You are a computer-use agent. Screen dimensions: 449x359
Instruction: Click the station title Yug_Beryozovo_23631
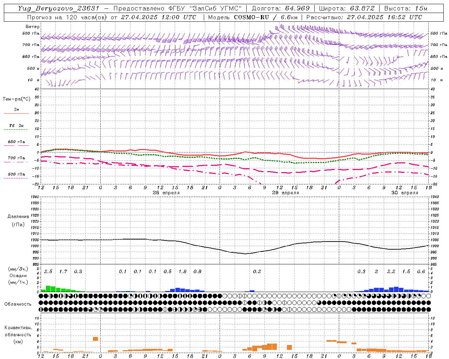pos(59,8)
